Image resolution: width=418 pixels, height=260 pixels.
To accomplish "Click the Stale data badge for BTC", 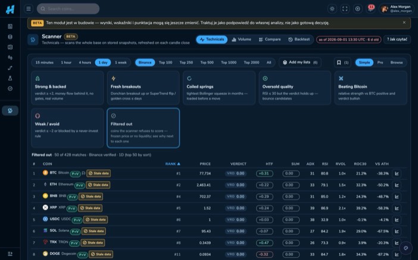I will coord(99,173).
